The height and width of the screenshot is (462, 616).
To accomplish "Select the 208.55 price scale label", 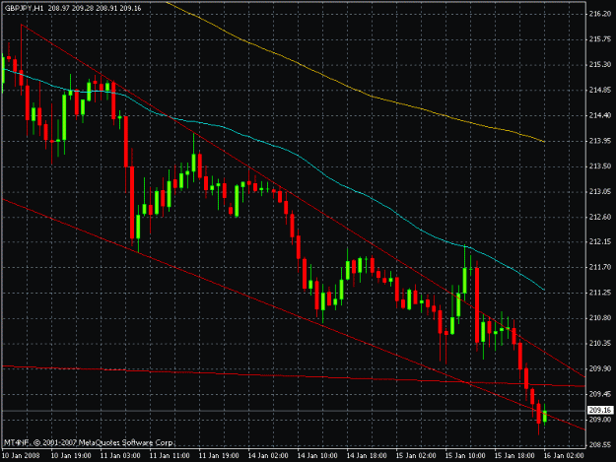I will [x=600, y=444].
